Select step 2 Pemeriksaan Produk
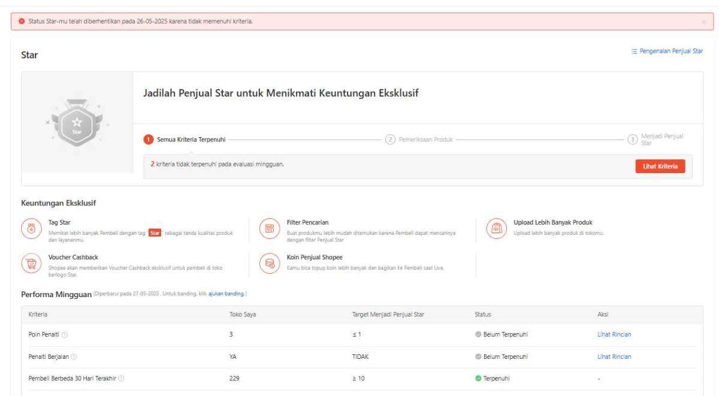 420,140
